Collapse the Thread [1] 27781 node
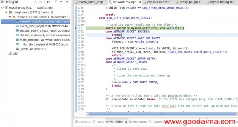The image size is (238, 127). (10, 17)
